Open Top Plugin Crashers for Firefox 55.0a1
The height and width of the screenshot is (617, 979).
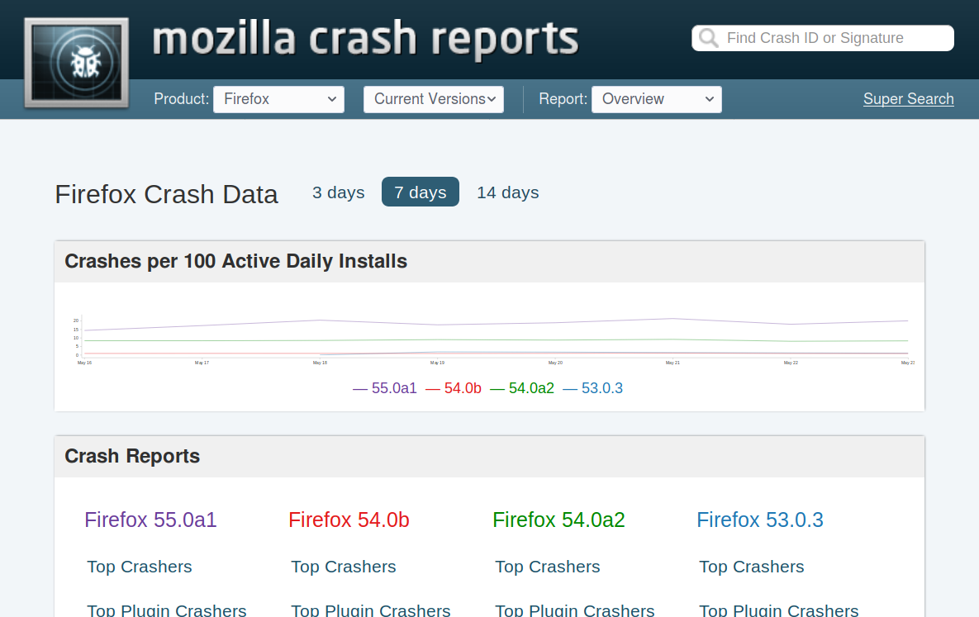point(166,610)
